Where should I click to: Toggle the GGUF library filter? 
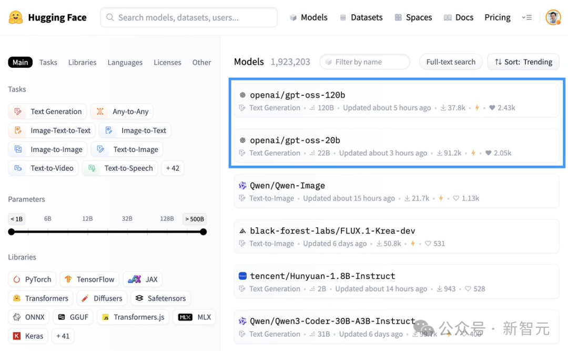coord(73,317)
